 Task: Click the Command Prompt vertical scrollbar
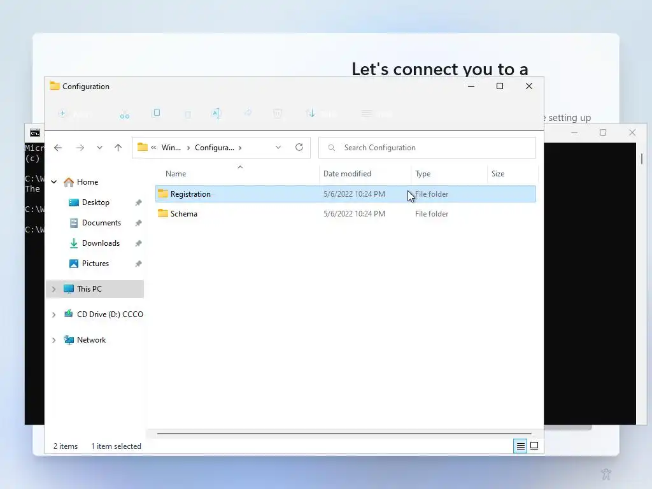(642, 159)
